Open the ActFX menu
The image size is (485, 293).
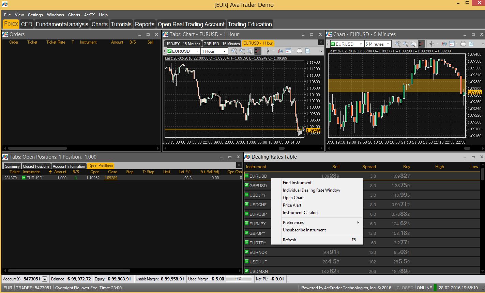point(89,15)
